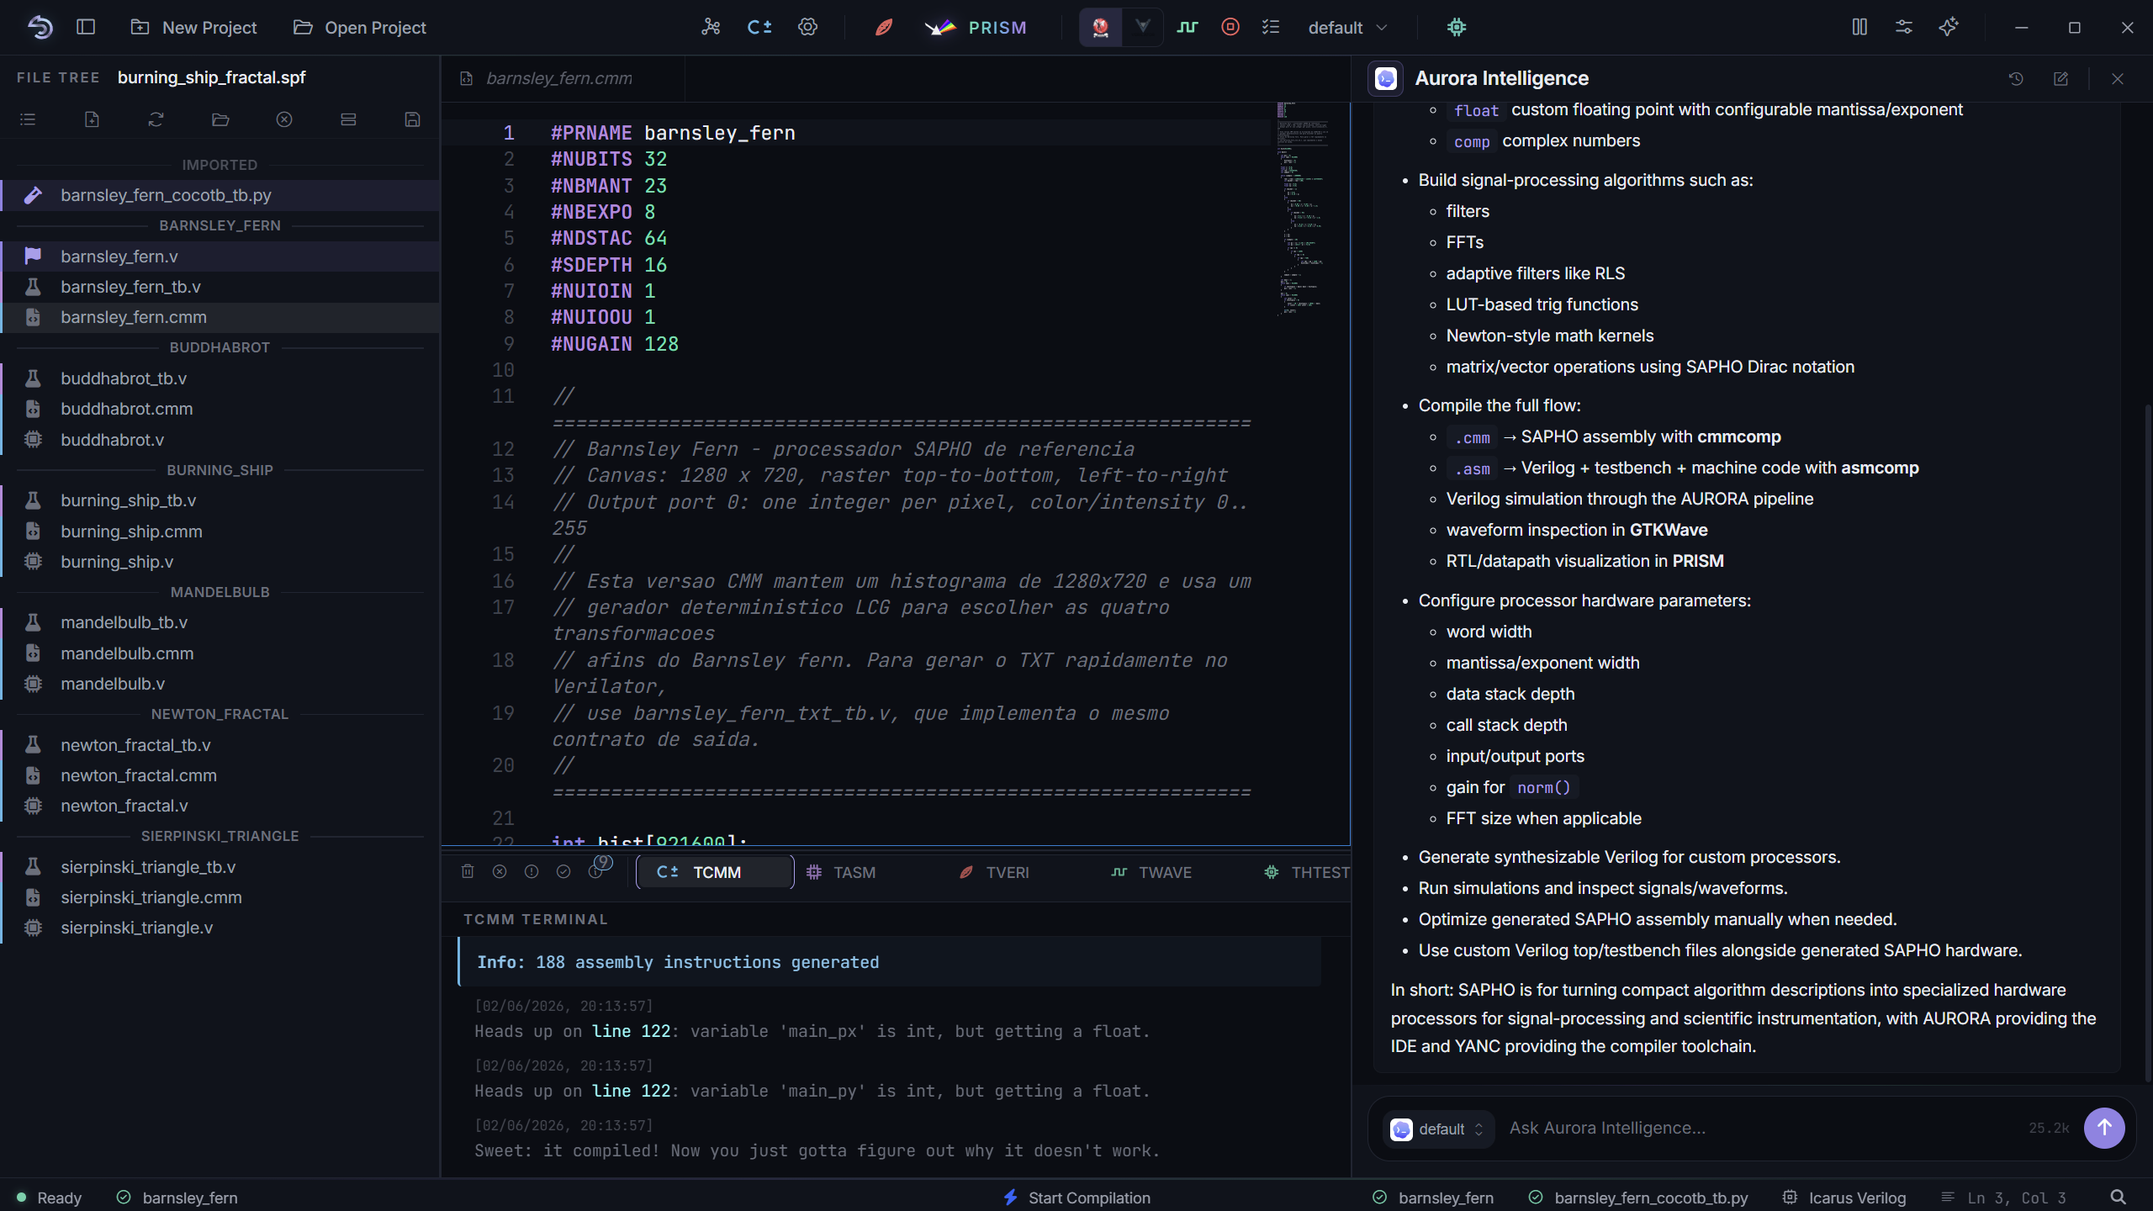2153x1211 pixels.
Task: Open the sliders preferences icon
Action: pyautogui.click(x=1904, y=27)
